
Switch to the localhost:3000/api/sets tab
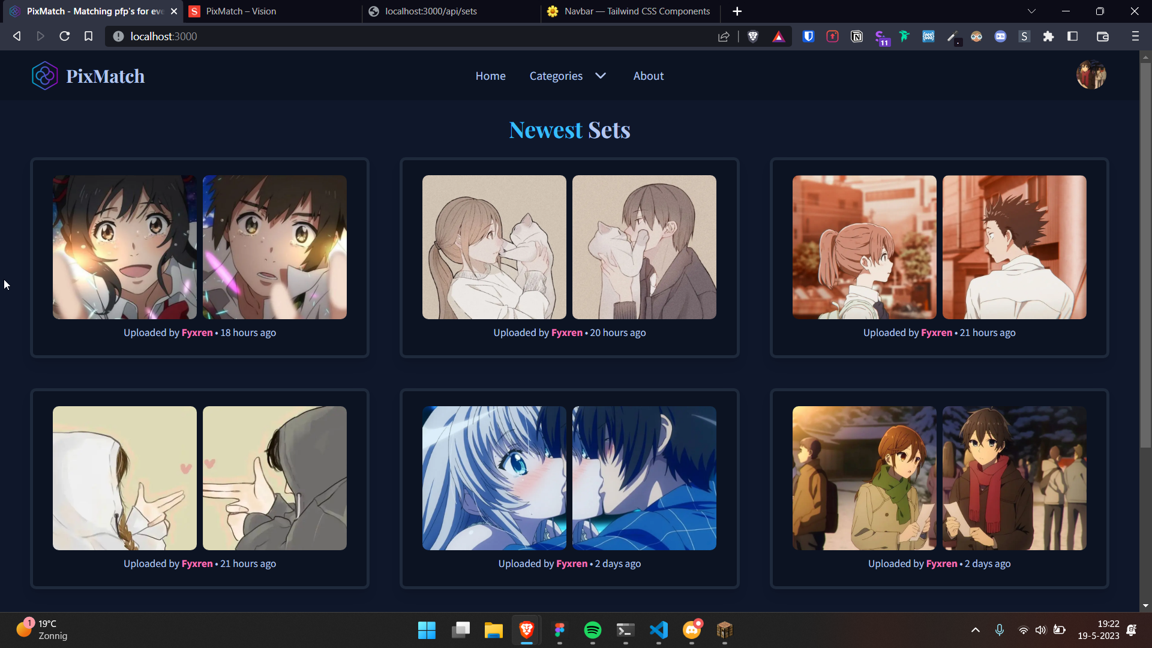coord(431,11)
